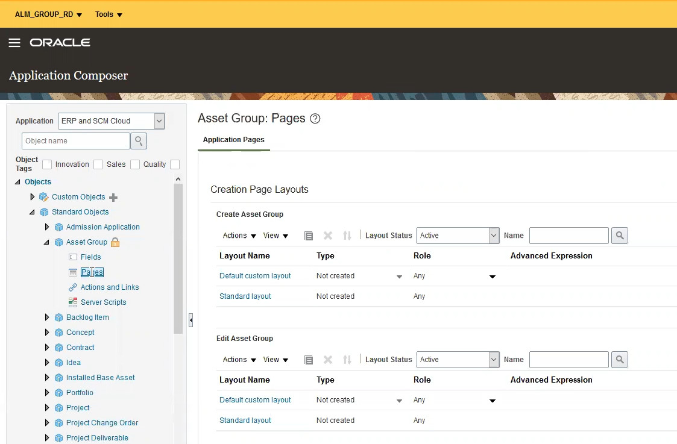Viewport: 677px width, 444px height.
Task: Open Type dropdown for Create Default custom layout
Action: point(399,277)
